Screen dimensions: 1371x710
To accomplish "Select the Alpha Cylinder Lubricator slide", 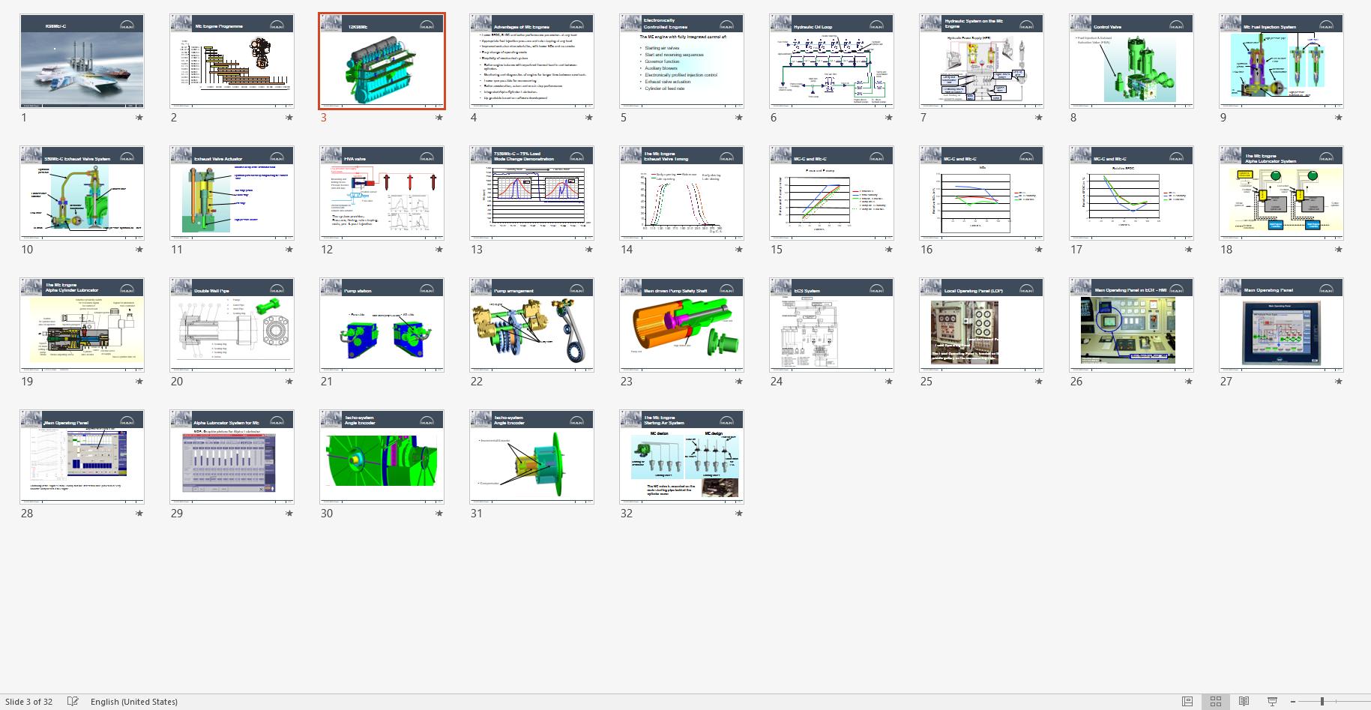I will [82, 325].
